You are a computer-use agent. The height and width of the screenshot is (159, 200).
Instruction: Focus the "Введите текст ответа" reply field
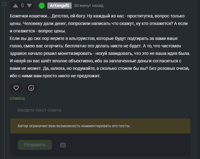click(100, 110)
